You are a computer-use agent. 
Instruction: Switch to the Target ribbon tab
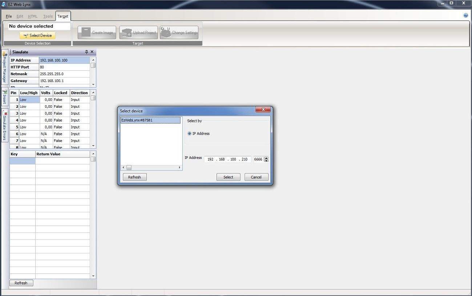63,16
